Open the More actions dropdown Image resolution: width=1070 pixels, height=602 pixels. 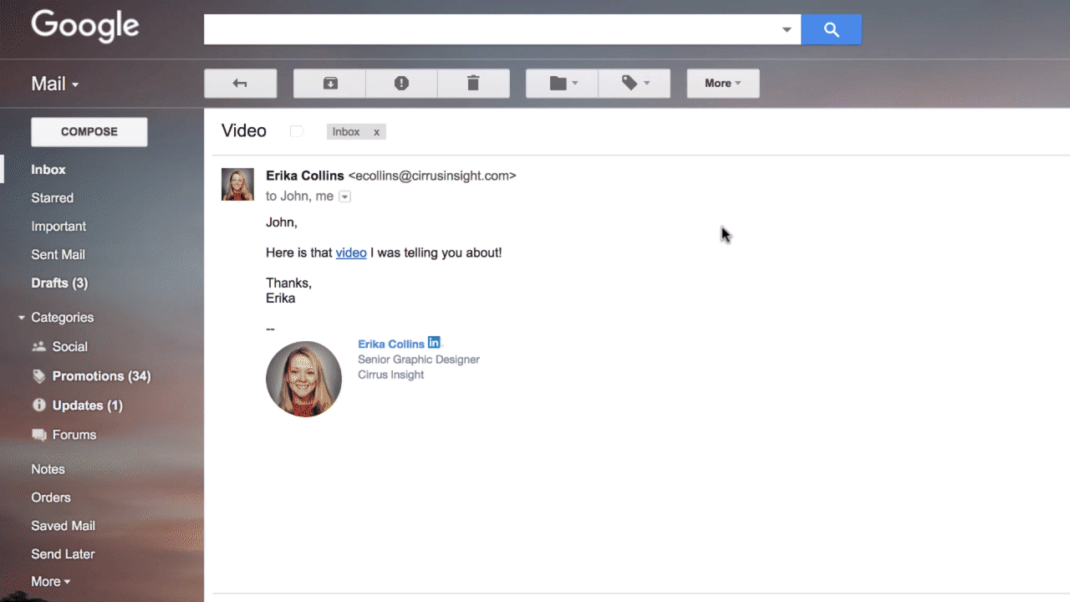point(723,83)
